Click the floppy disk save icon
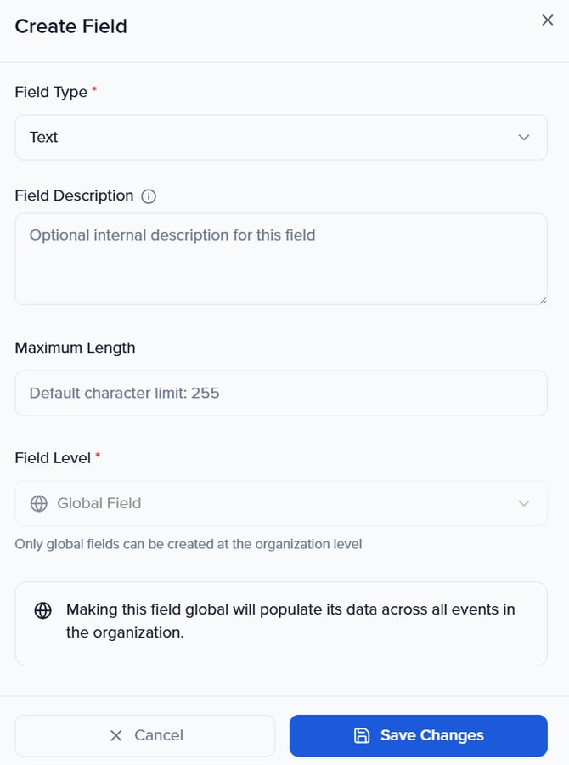The image size is (569, 765). (x=362, y=735)
